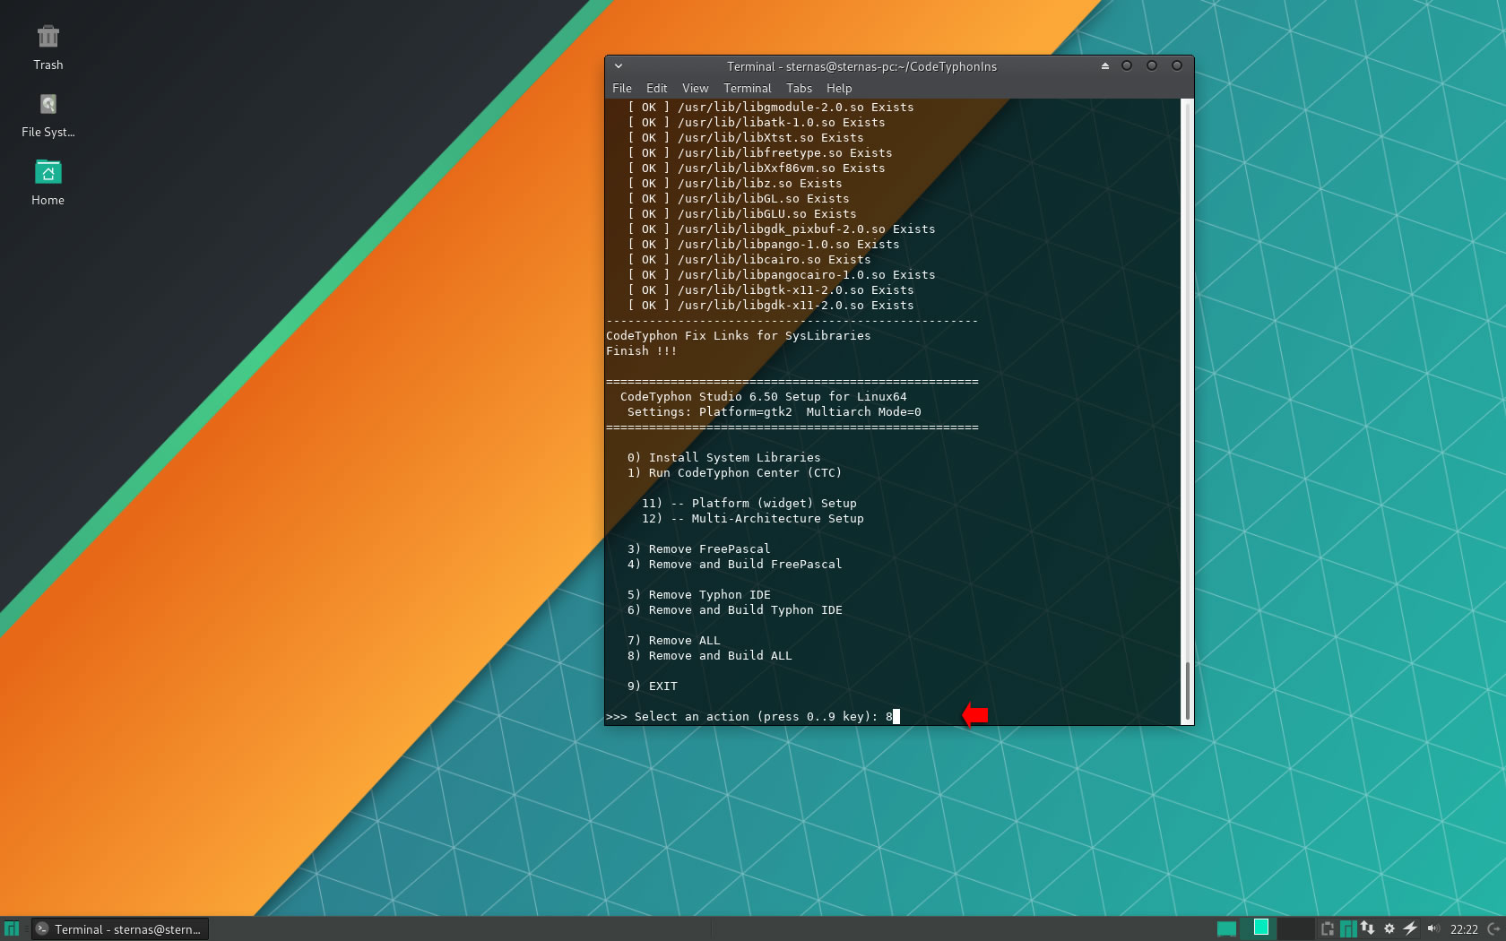The image size is (1506, 941).
Task: Open the network connections tray icon
Action: (x=1368, y=929)
